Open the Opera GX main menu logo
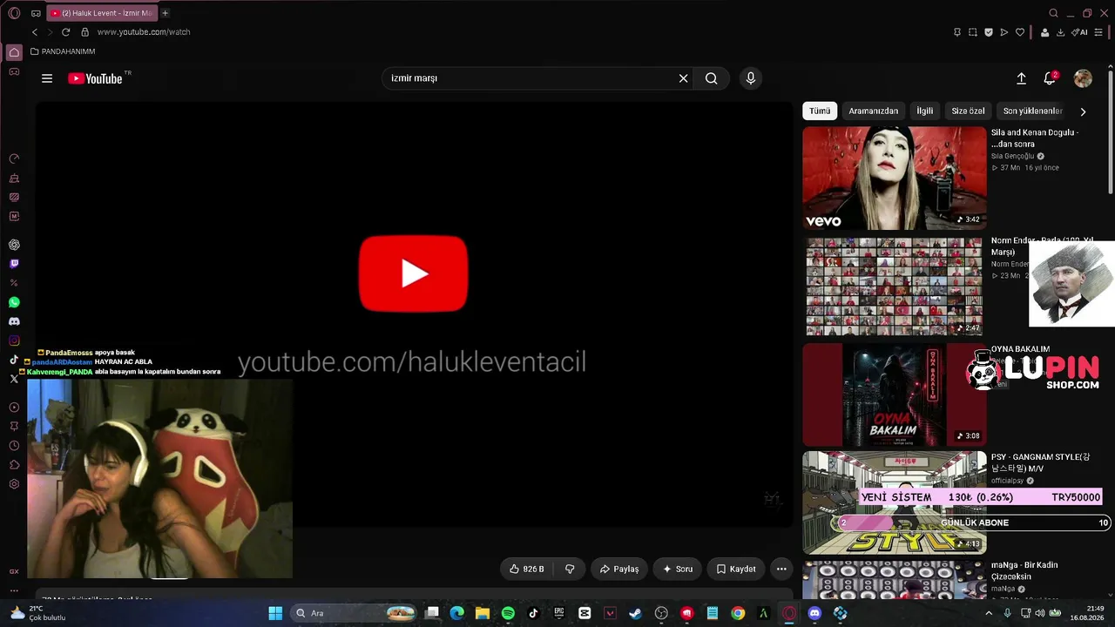The width and height of the screenshot is (1115, 627). [x=14, y=13]
